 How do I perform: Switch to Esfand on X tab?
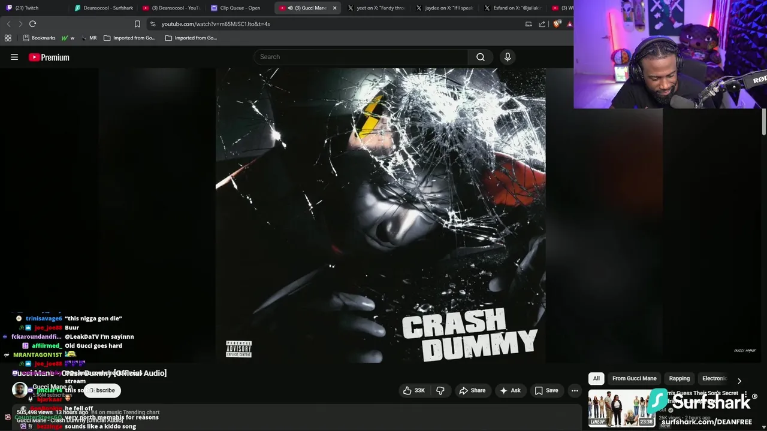[x=514, y=8]
